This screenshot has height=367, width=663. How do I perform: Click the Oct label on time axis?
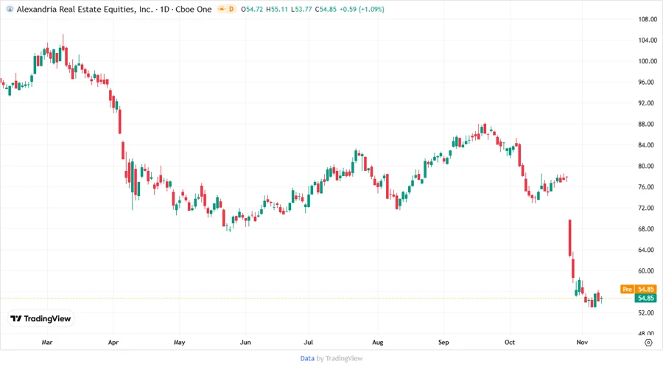click(510, 342)
